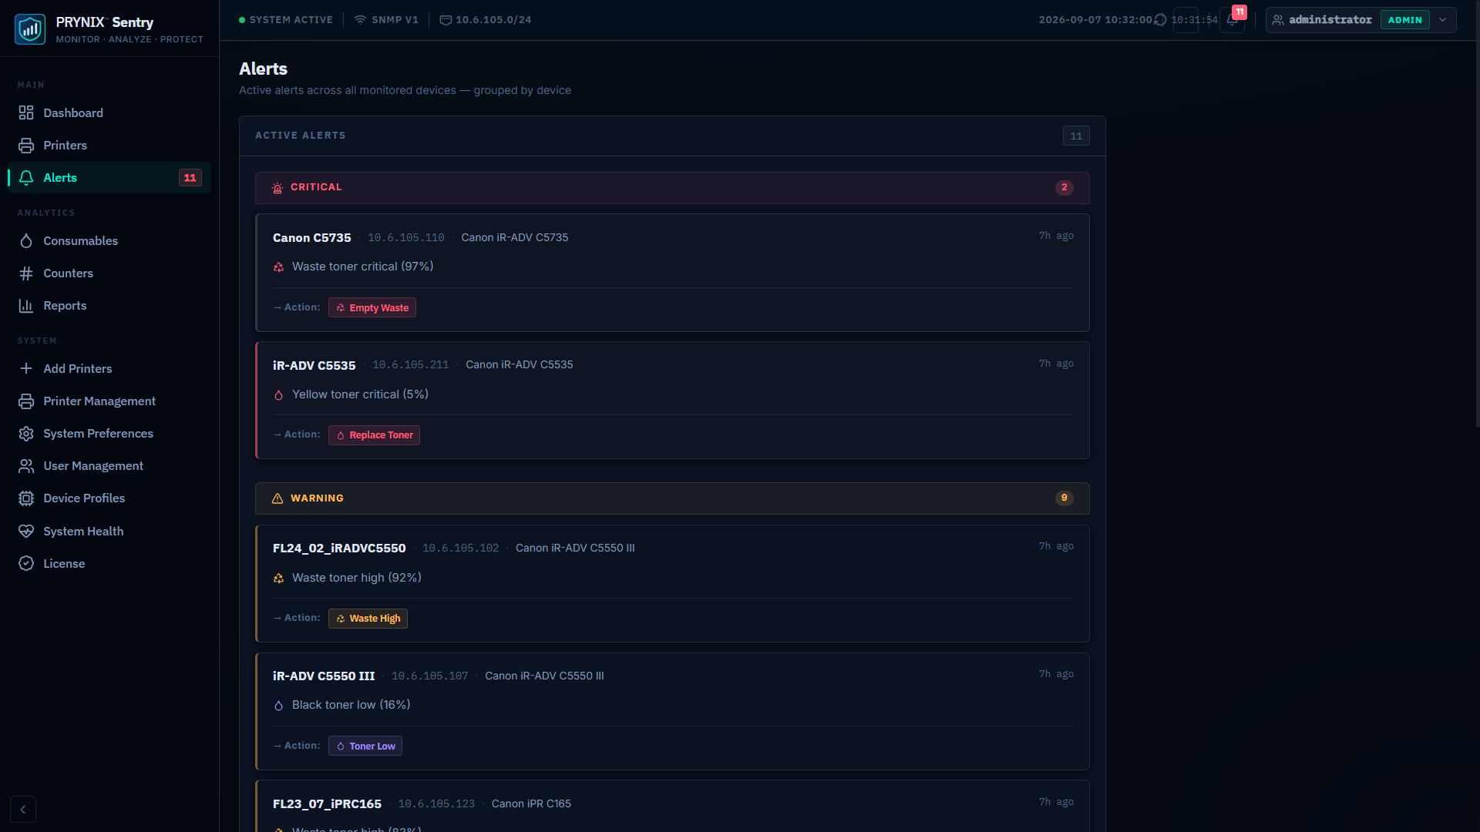
Task: Open iR-ADV C5550 III device name
Action: coord(324,676)
